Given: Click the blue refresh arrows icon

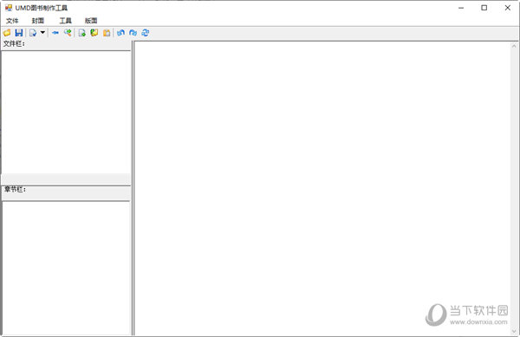Looking at the screenshot, I should [x=146, y=33].
